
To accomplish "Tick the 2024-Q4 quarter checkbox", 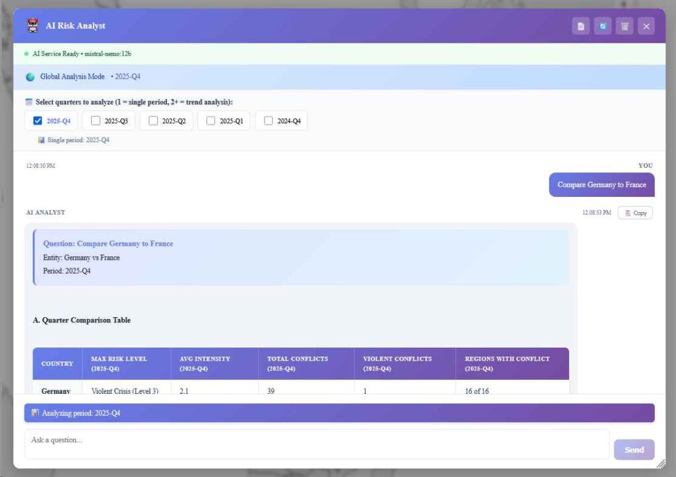I will coord(268,120).
